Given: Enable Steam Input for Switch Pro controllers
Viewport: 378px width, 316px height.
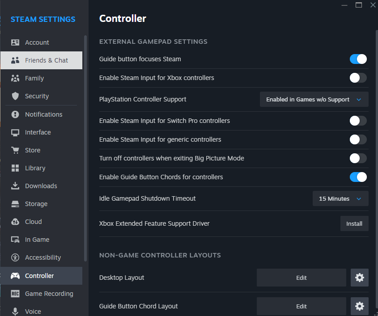Looking at the screenshot, I should coord(358,121).
